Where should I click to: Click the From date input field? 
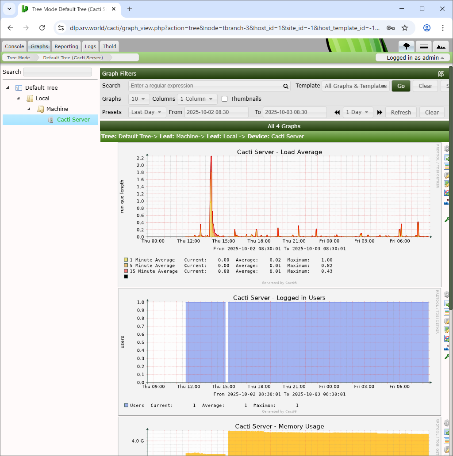point(216,112)
